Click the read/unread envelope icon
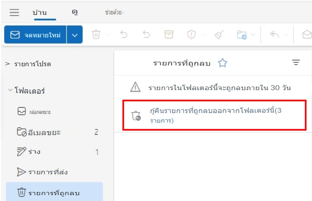Image resolution: width=312 pixels, height=201 pixels. click(x=307, y=35)
